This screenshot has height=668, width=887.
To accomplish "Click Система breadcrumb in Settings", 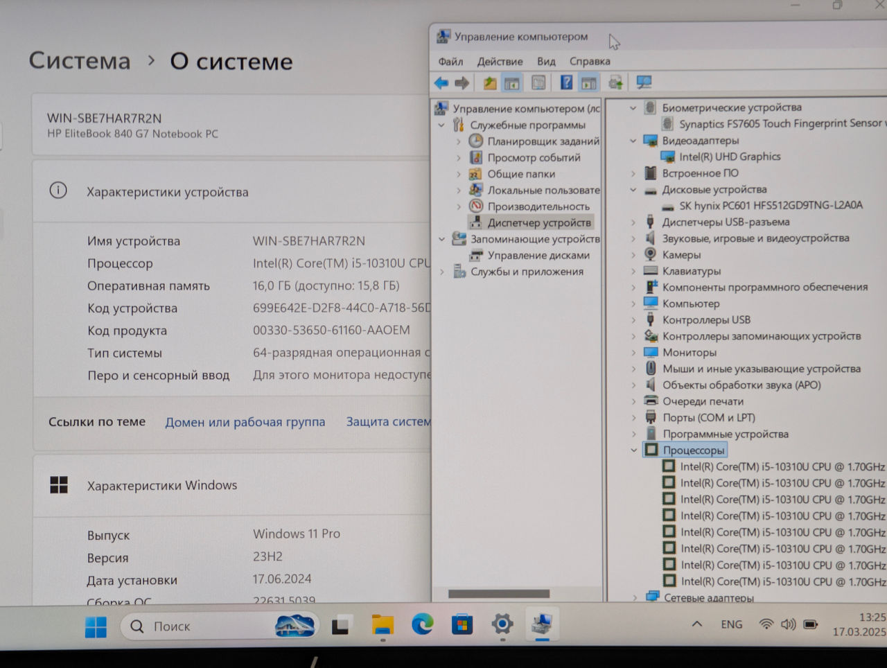I will pos(80,61).
